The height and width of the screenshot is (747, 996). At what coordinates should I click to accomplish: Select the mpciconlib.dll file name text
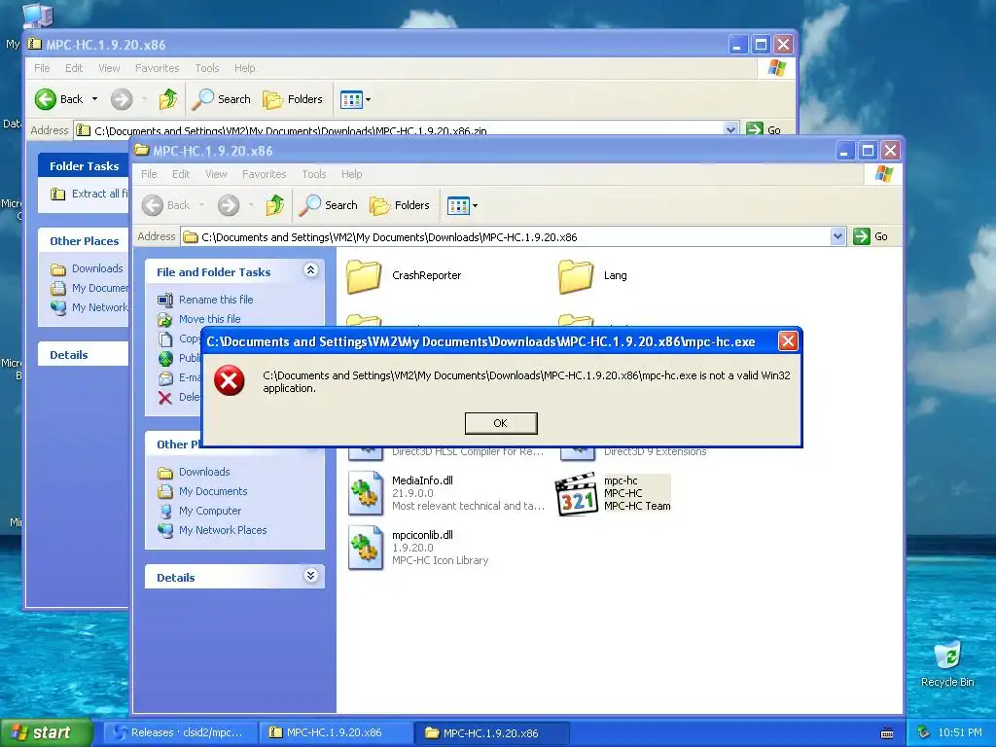(x=422, y=535)
